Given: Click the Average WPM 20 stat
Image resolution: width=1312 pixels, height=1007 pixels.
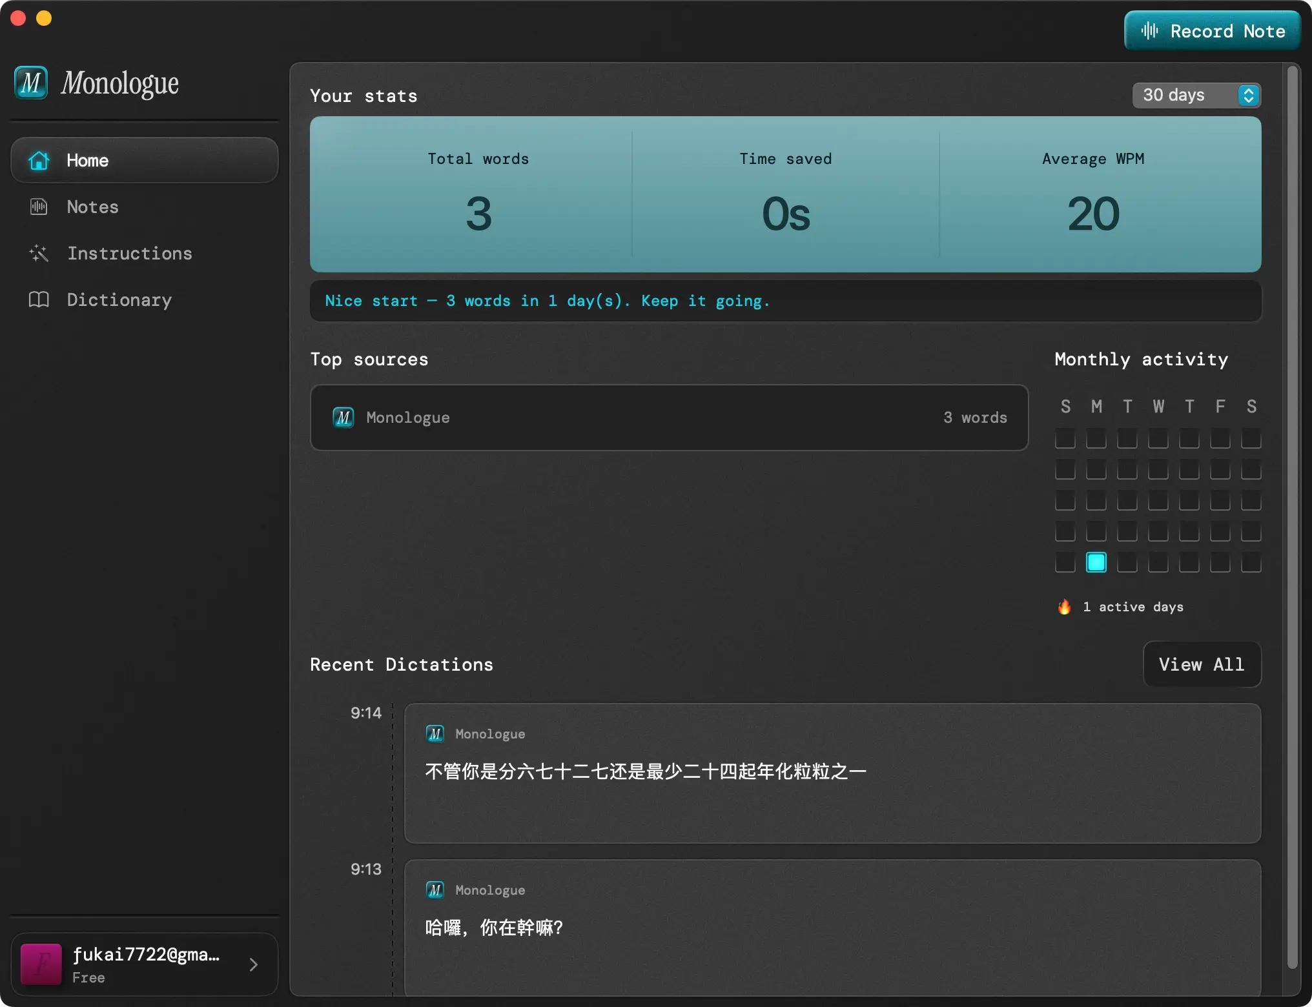Looking at the screenshot, I should click(1093, 194).
